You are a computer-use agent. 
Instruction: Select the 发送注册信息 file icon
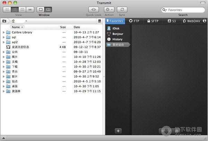pyautogui.click(x=8, y=47)
